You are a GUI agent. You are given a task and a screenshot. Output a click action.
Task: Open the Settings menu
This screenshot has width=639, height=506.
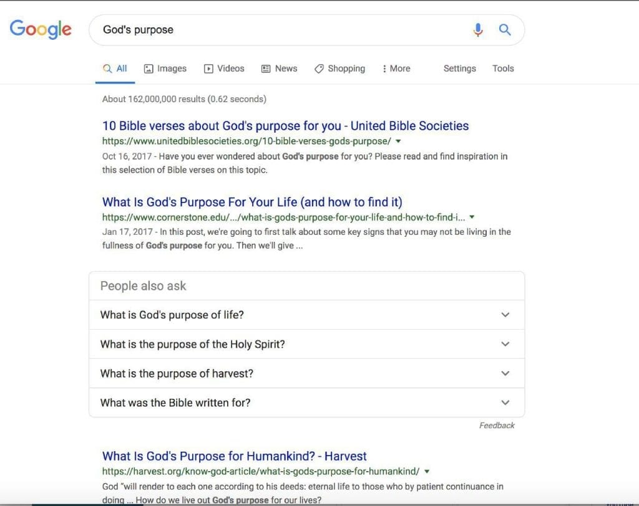459,68
